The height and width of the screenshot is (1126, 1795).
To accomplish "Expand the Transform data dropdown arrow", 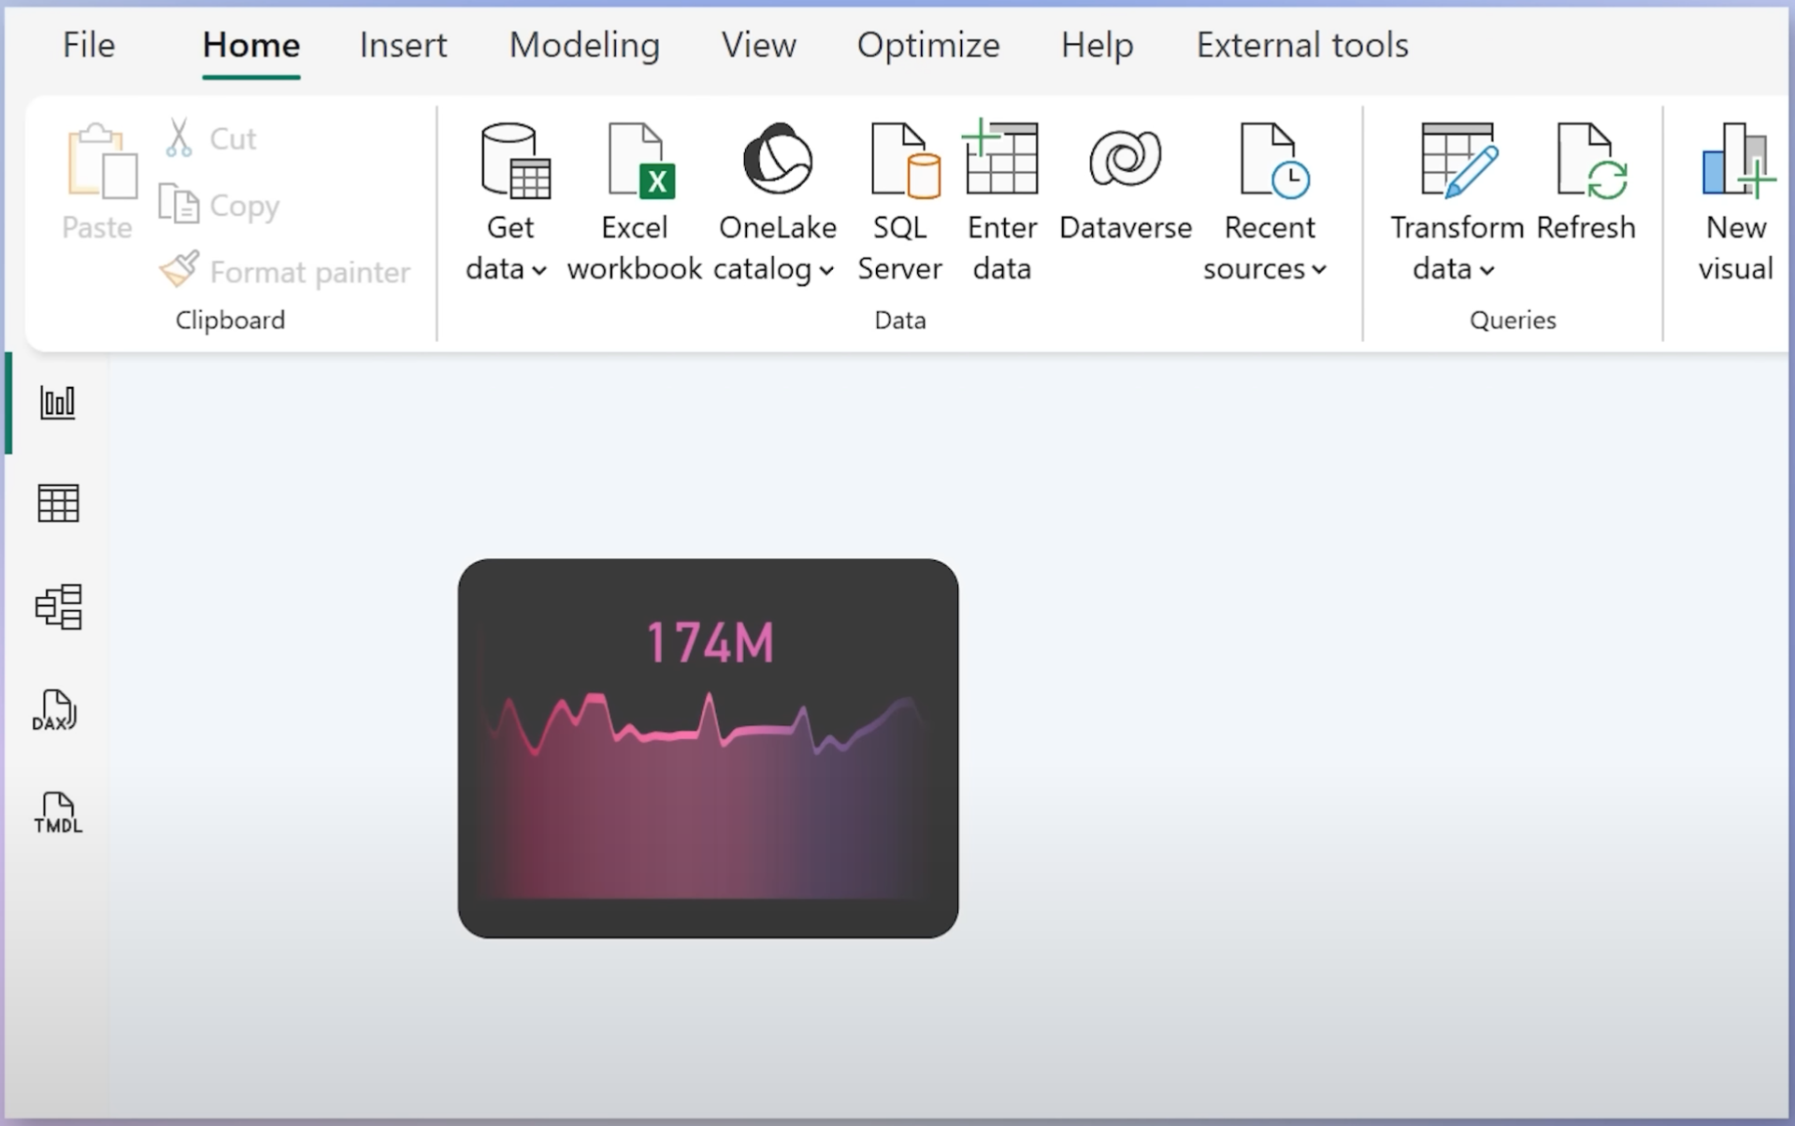I will point(1486,271).
